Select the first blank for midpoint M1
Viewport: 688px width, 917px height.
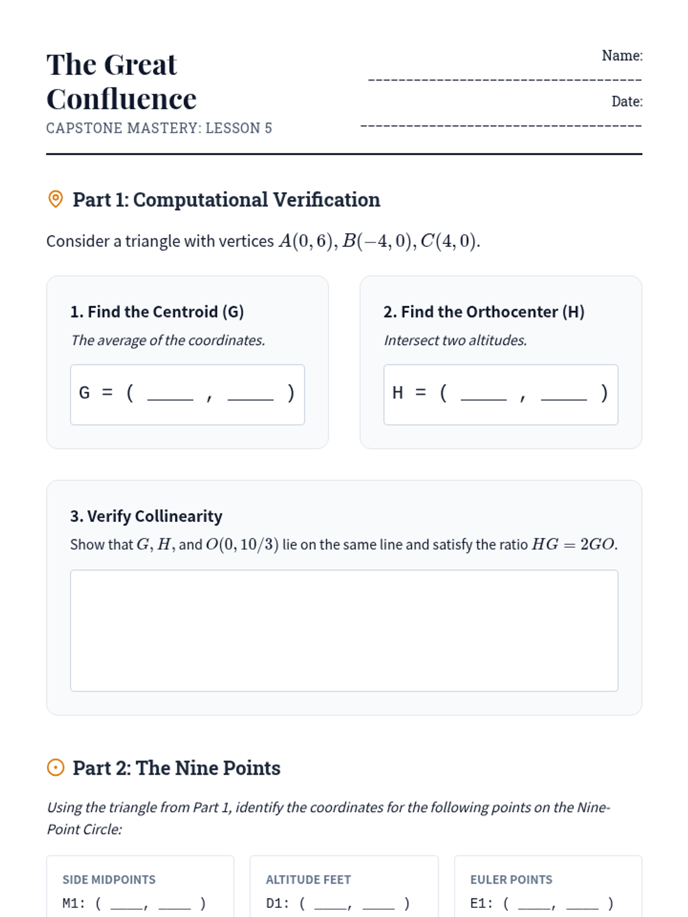pyautogui.click(x=126, y=904)
